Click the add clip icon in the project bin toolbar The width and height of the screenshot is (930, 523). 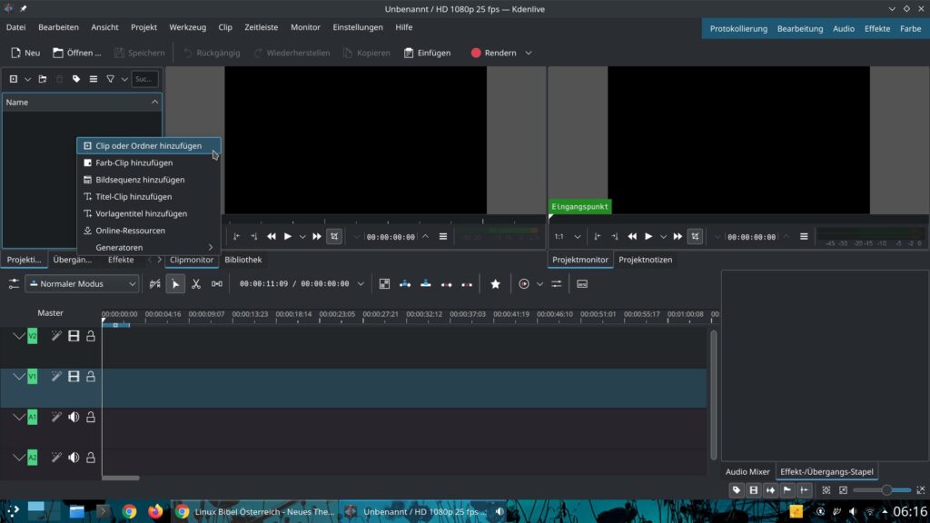pyautogui.click(x=13, y=79)
